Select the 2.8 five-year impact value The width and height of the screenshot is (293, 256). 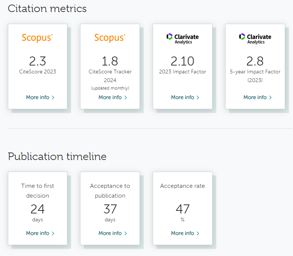coord(255,61)
